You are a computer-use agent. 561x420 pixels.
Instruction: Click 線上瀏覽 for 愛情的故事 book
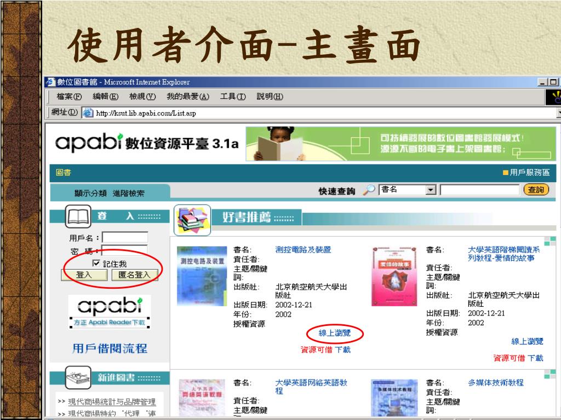pos(528,341)
